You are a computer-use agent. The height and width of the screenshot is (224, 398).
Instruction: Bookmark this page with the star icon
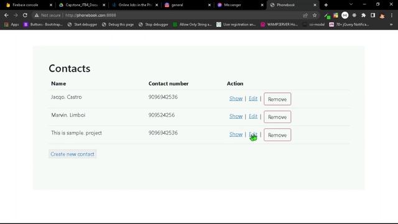(315, 15)
